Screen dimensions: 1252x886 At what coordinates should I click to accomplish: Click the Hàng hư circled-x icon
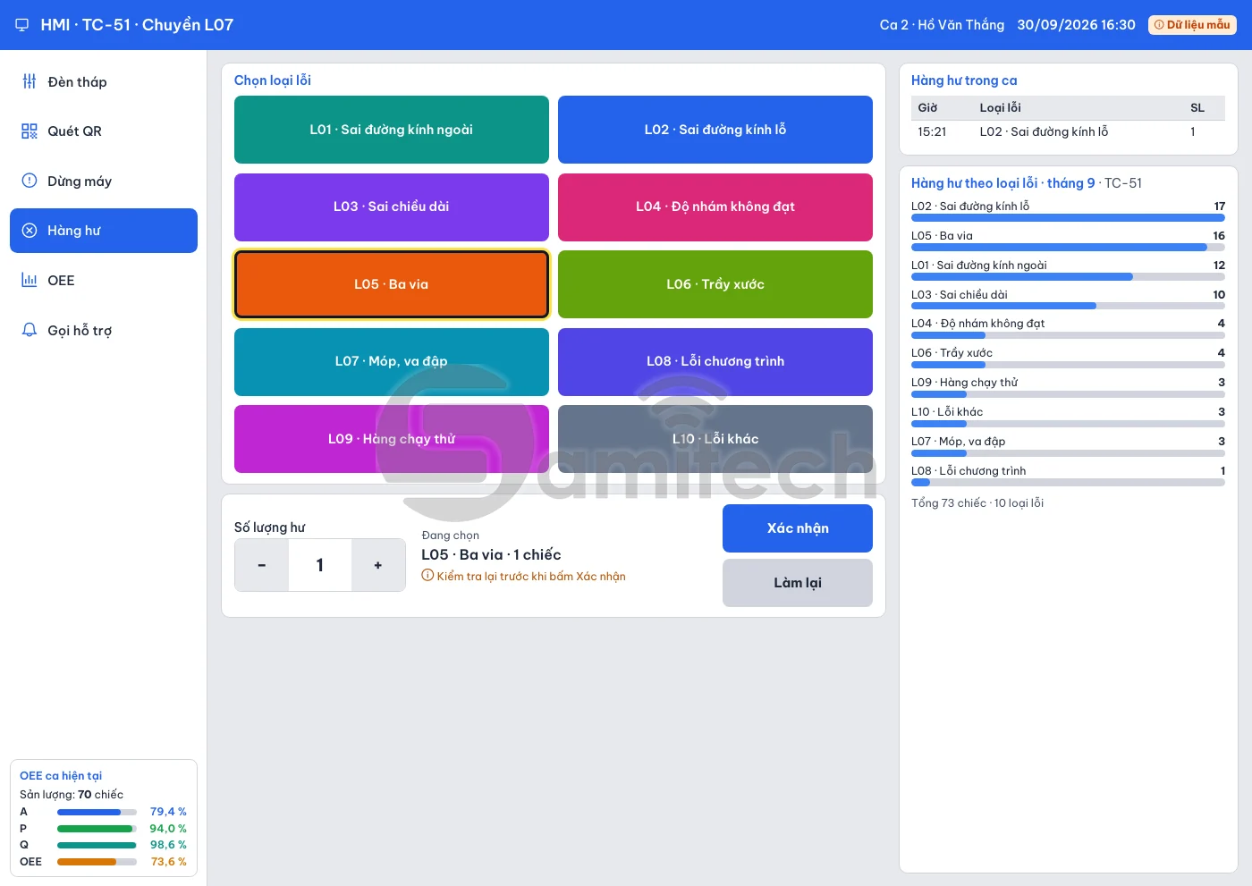pos(30,231)
